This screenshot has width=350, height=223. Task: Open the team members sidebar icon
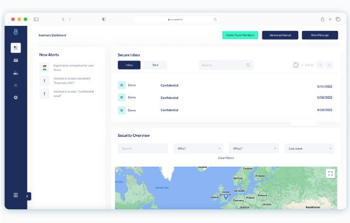click(15, 73)
